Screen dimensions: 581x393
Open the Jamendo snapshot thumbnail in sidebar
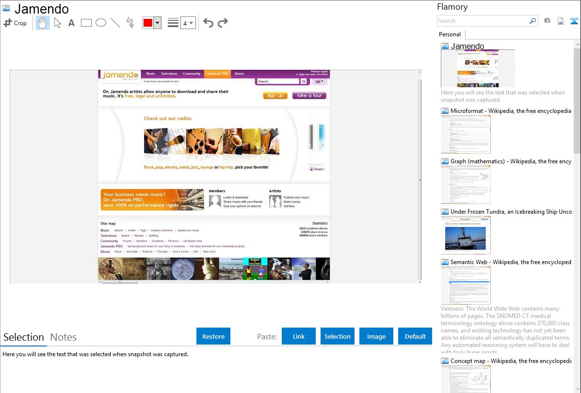478,68
